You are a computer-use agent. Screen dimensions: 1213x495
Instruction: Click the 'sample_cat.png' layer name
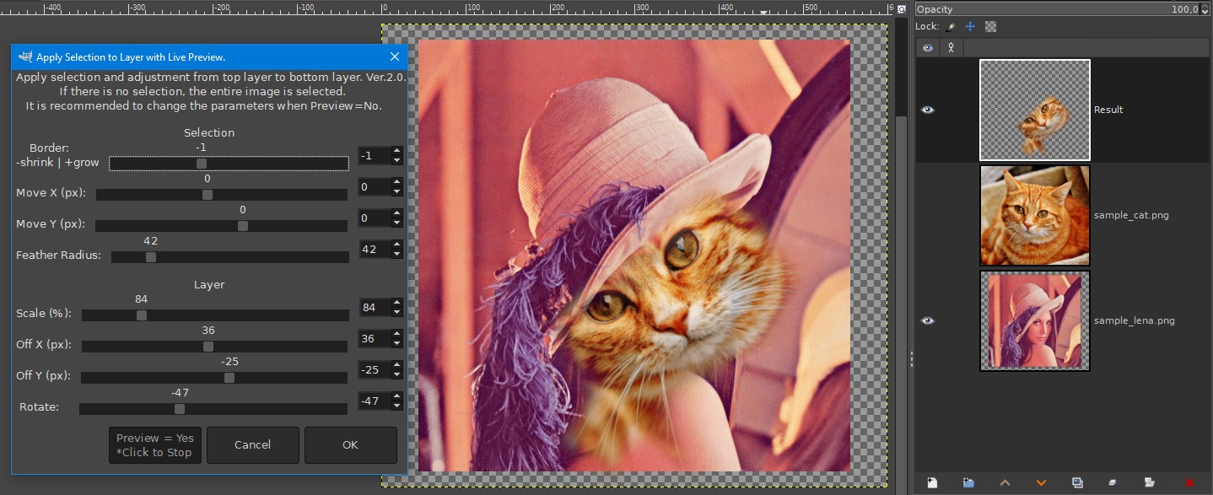coord(1131,215)
